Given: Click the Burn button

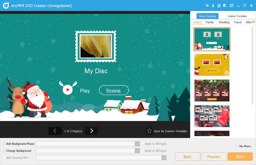Looking at the screenshot, I should click(240, 157).
